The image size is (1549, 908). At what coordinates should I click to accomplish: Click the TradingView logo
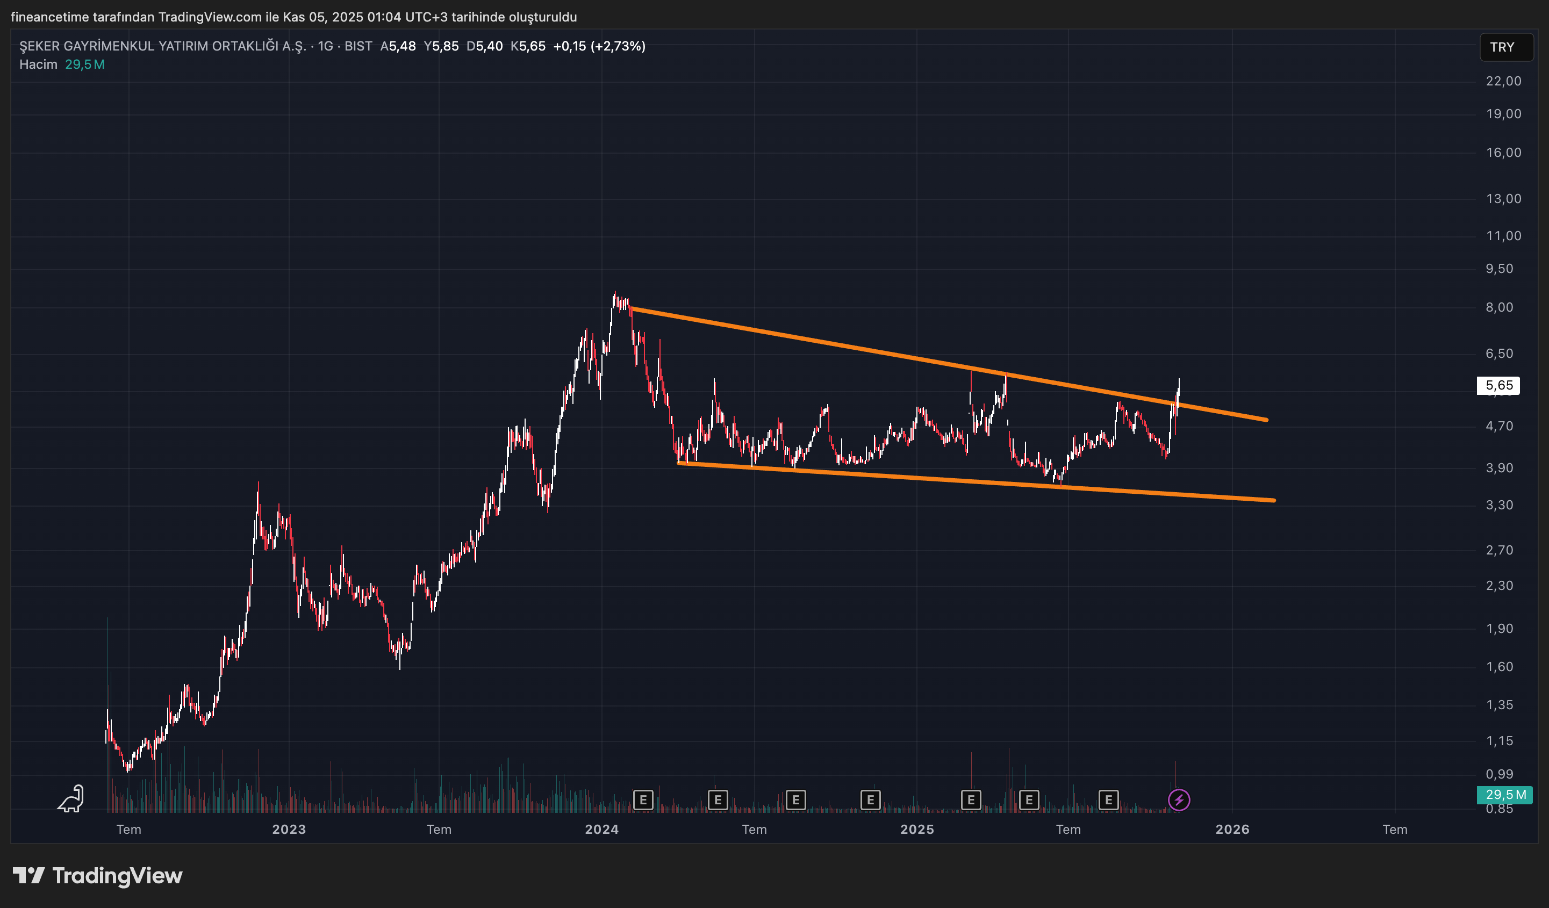(x=98, y=875)
